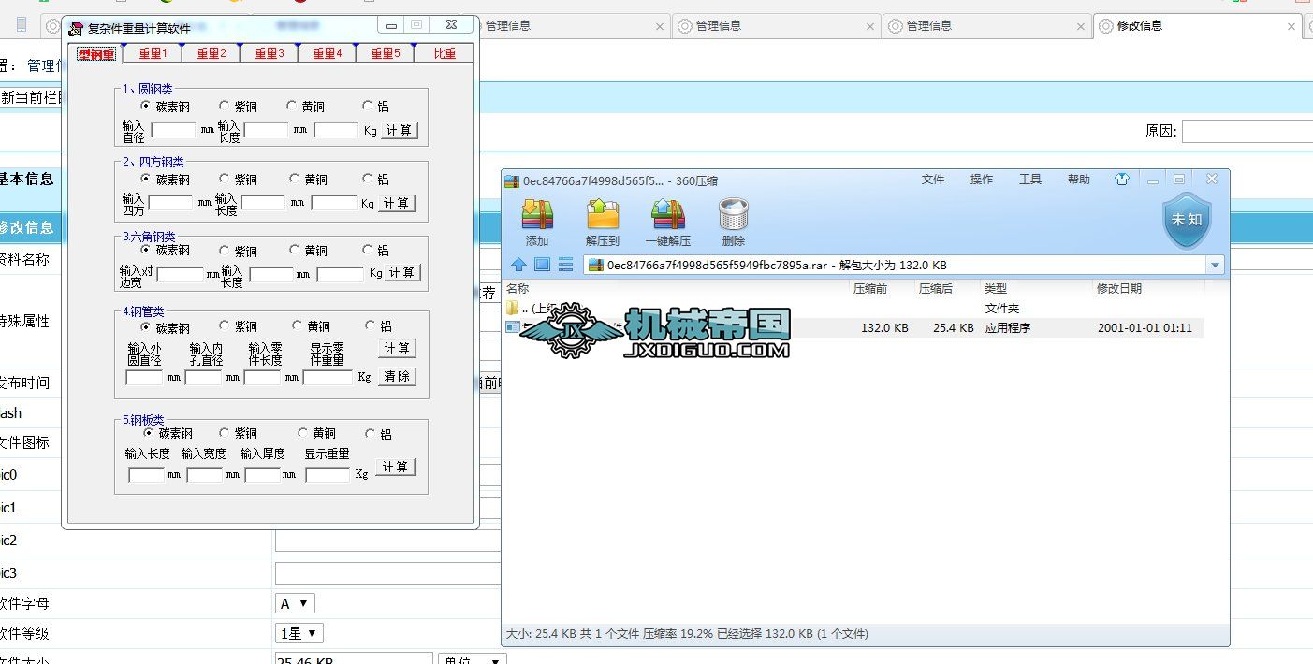Click 计算 button in 四方钢类 group
The image size is (1313, 664).
point(397,203)
